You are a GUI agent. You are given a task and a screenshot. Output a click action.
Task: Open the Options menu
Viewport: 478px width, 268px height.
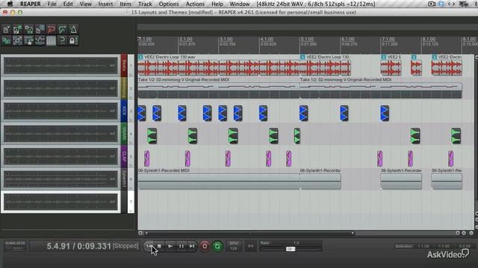169,4
